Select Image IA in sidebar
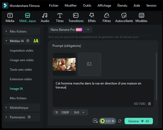 pos(16,89)
